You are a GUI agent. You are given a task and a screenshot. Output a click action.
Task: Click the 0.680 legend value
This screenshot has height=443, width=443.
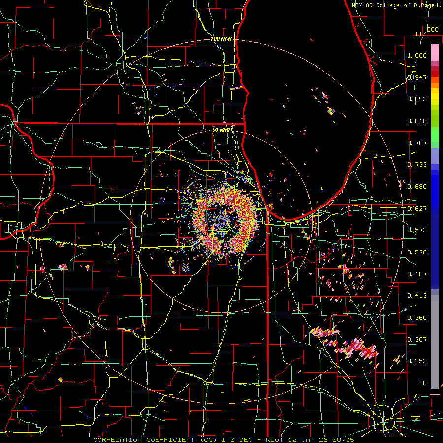(417, 187)
